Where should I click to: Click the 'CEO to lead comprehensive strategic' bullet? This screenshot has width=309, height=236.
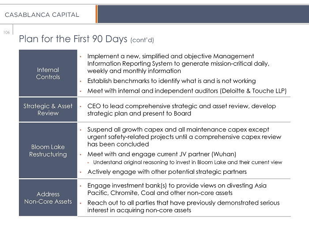tap(181, 110)
